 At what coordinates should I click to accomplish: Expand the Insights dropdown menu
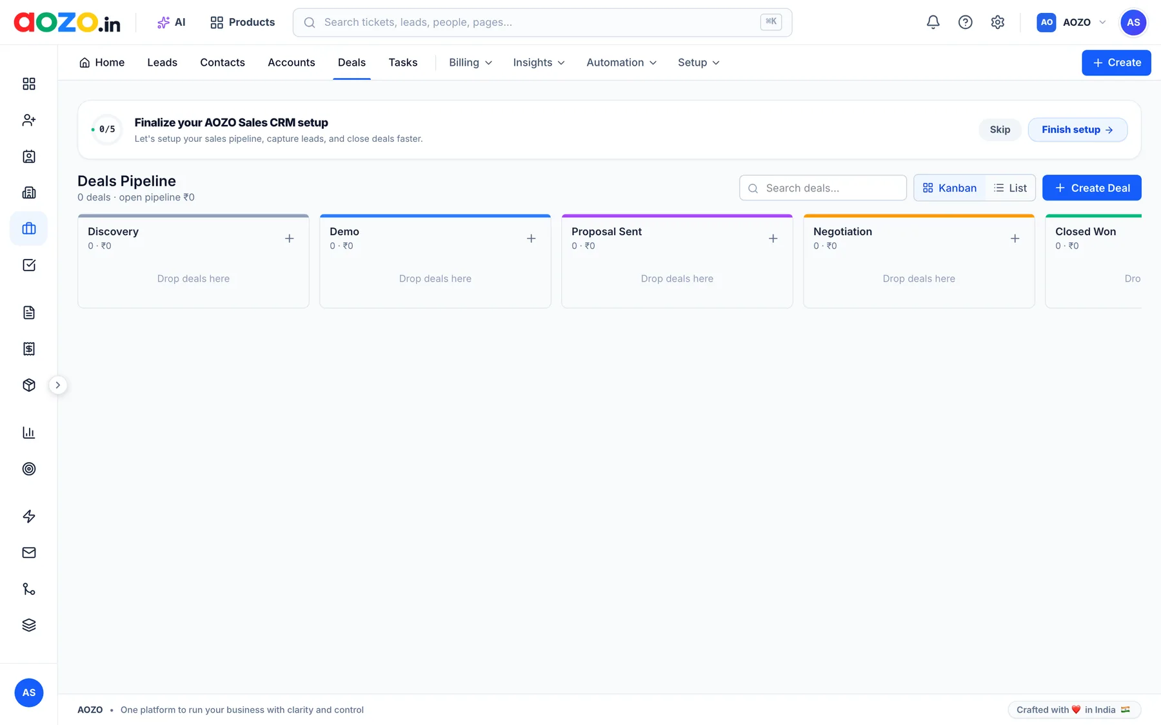click(x=539, y=63)
